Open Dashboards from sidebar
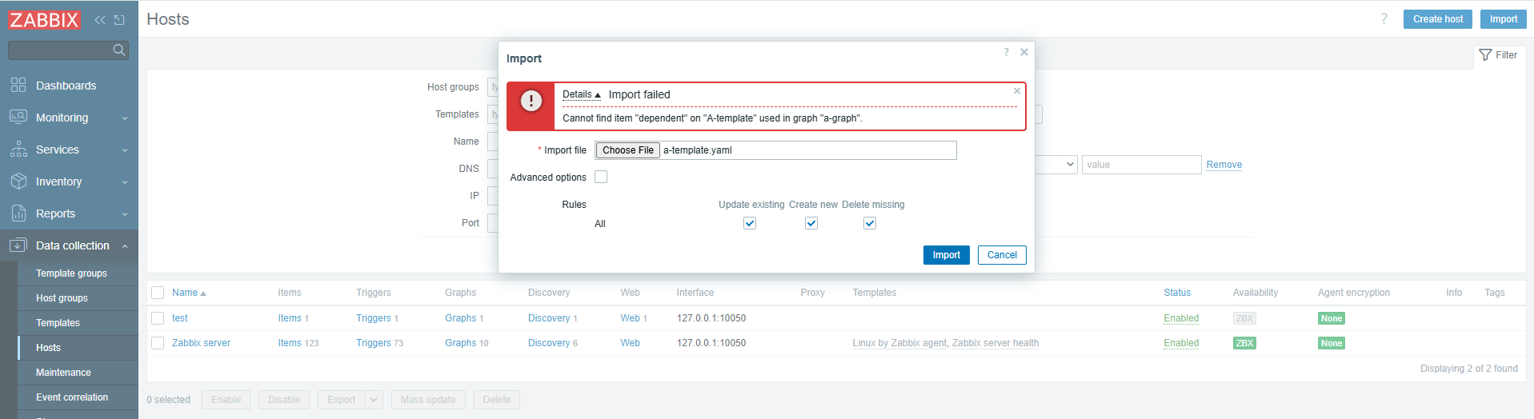The image size is (1534, 419). click(x=66, y=86)
